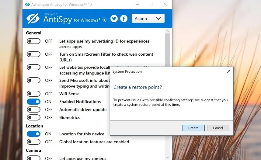
Task: Toggle Wifi Sense switch
Action: pyautogui.click(x=33, y=94)
